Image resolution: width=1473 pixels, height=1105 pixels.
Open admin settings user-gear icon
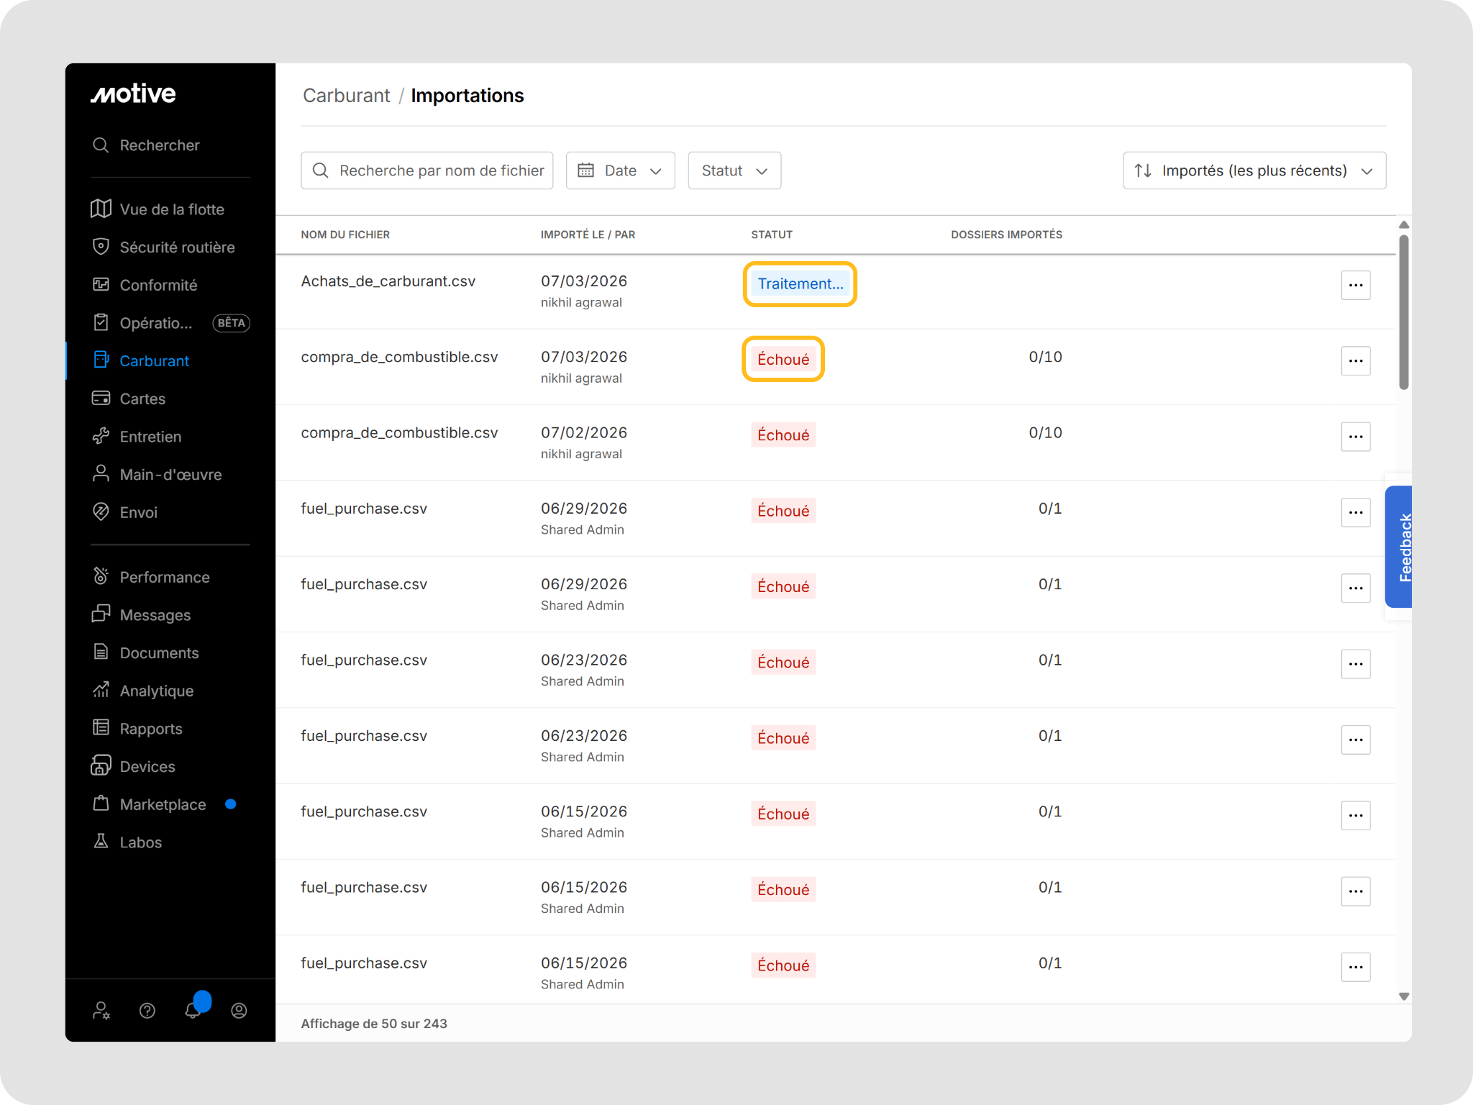click(x=101, y=1011)
